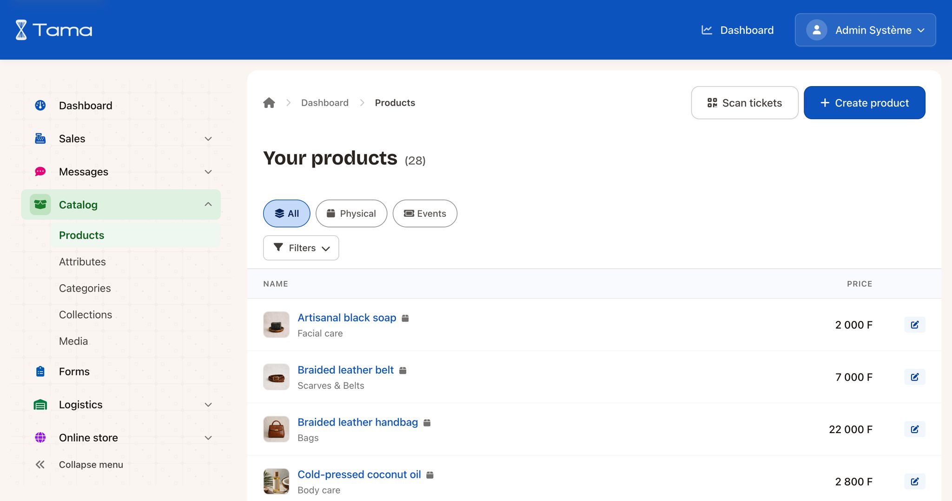Collapse the Catalog menu chevron

pyautogui.click(x=208, y=205)
